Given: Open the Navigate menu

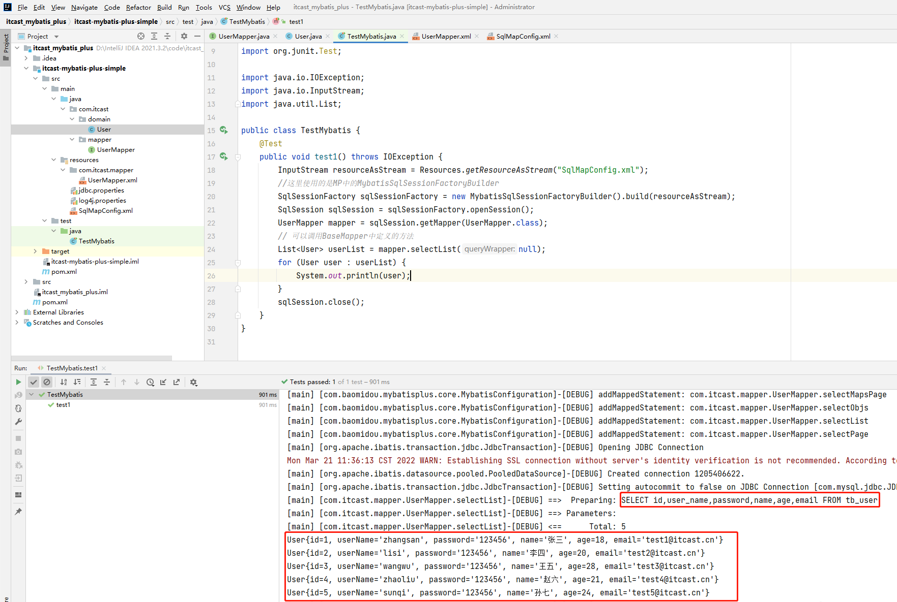Looking at the screenshot, I should tap(84, 7).
